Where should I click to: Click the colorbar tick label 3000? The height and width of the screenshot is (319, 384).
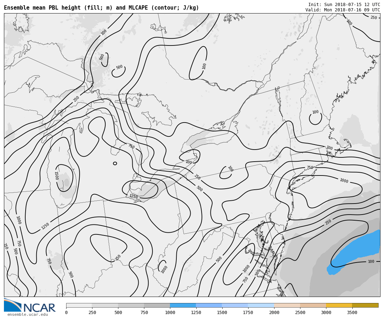tap(326, 312)
